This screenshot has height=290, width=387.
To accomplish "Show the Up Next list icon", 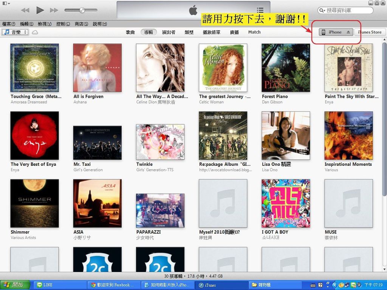I will [x=260, y=10].
